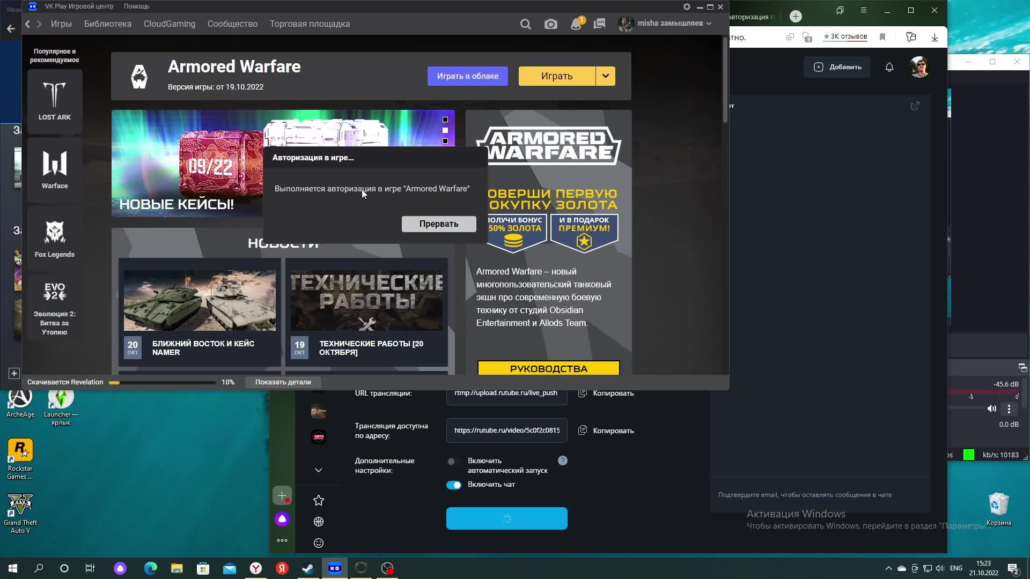Click the Прервать authorization button
Viewport: 1030px width, 579px height.
(439, 224)
